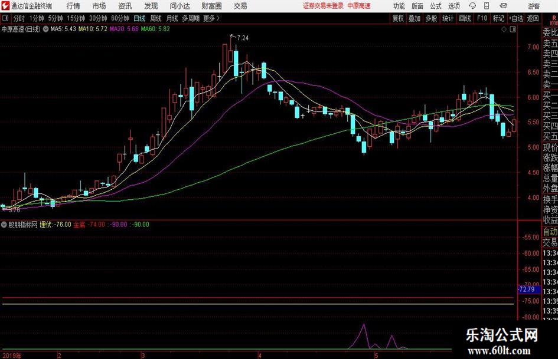558x359 pixels.
Task: Click the MA5: 5.43 label
Action: click(63, 29)
